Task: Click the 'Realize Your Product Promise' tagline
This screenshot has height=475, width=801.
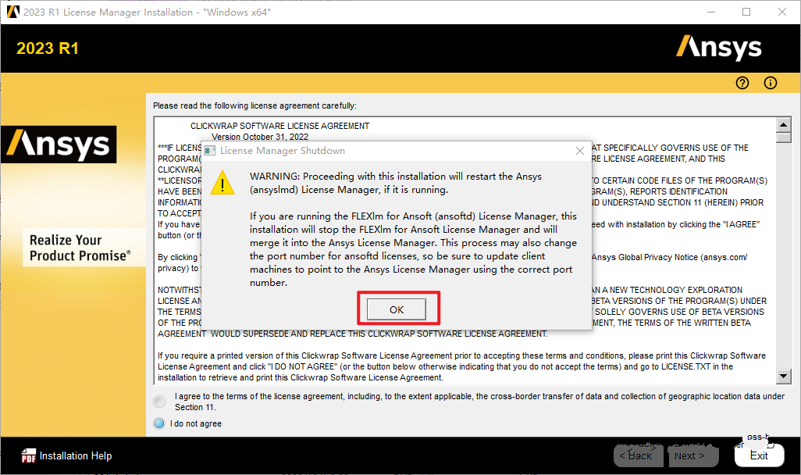Action: [x=80, y=248]
